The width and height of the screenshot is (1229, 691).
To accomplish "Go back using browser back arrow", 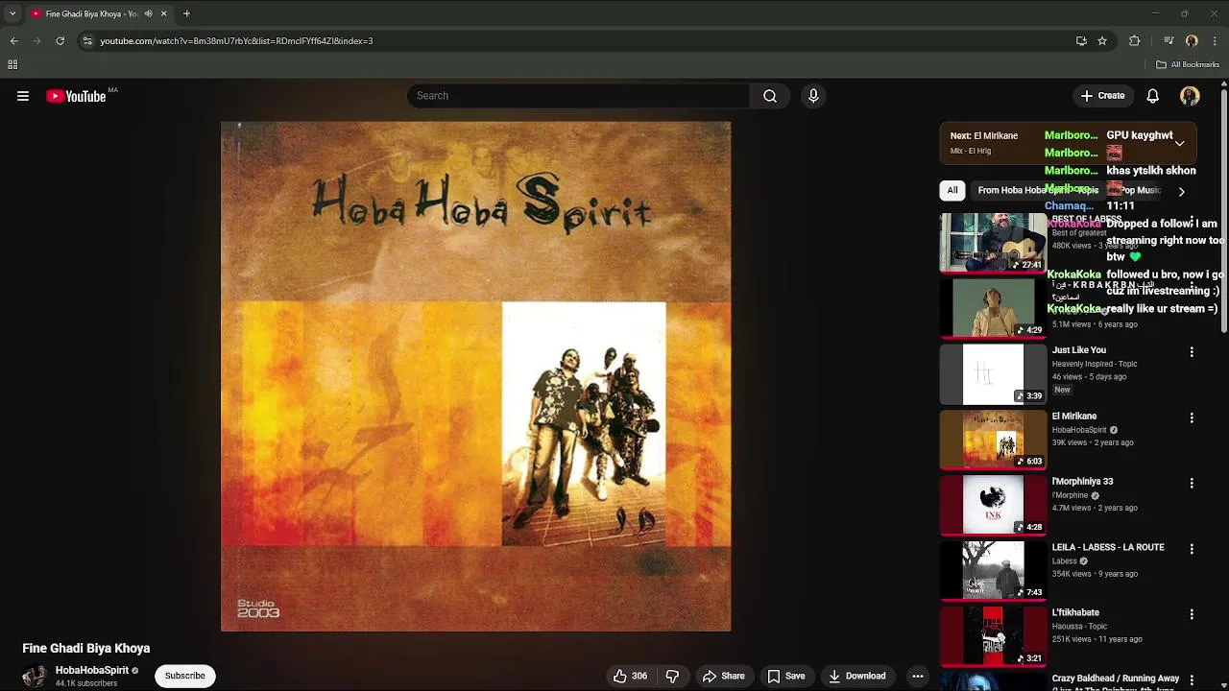I will 13,40.
